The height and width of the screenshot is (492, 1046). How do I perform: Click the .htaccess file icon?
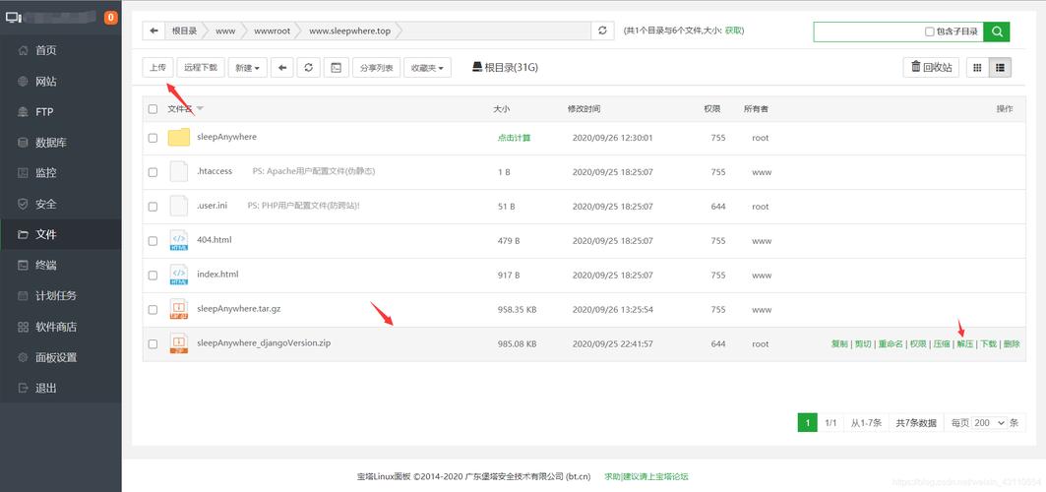click(179, 172)
